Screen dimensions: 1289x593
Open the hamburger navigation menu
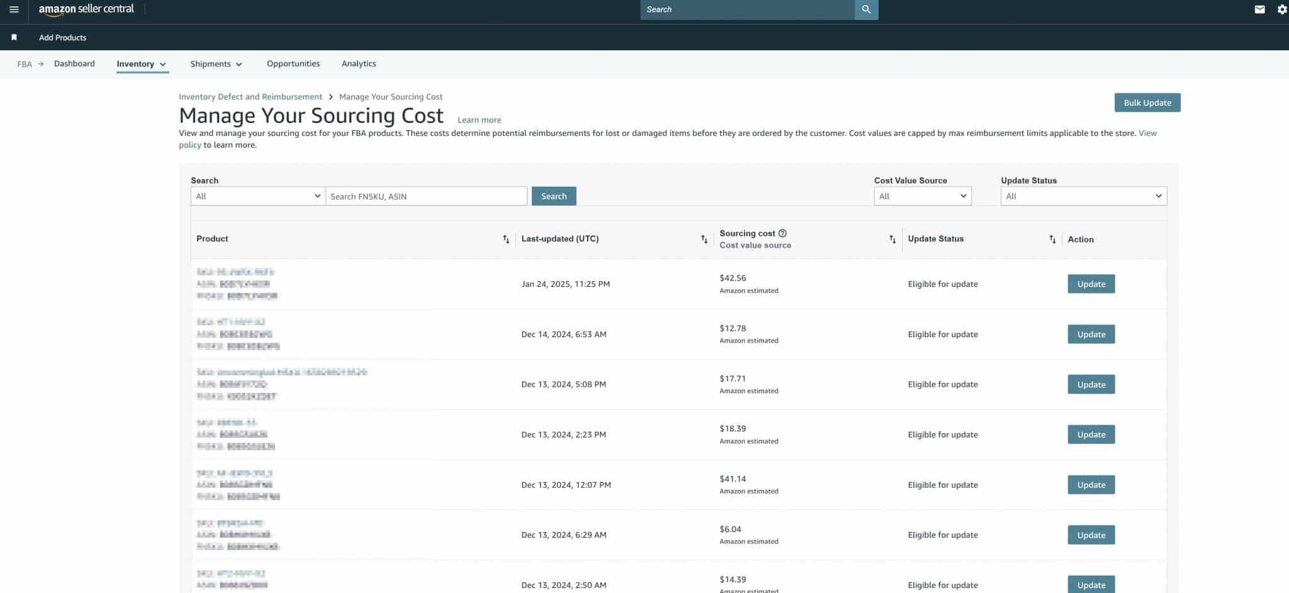click(x=14, y=9)
